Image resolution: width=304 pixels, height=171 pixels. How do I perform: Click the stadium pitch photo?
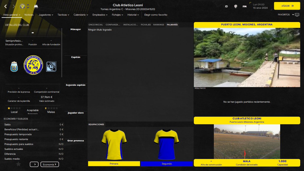(247, 142)
